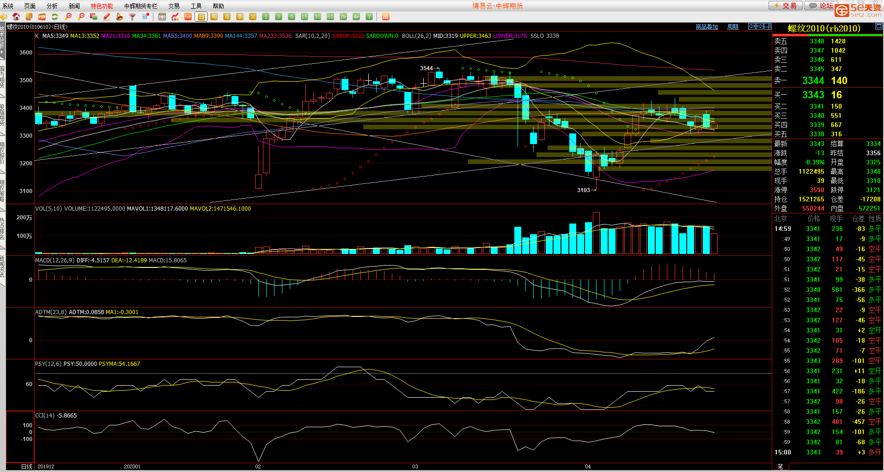Zoom out with the minus magnifier
This screenshot has height=472, width=884.
point(81,17)
